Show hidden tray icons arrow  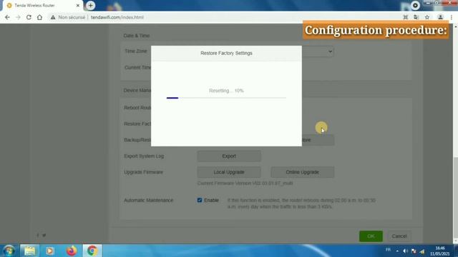click(397, 251)
